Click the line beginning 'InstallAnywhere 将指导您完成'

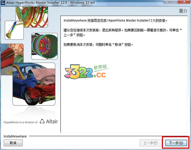coord(116,20)
